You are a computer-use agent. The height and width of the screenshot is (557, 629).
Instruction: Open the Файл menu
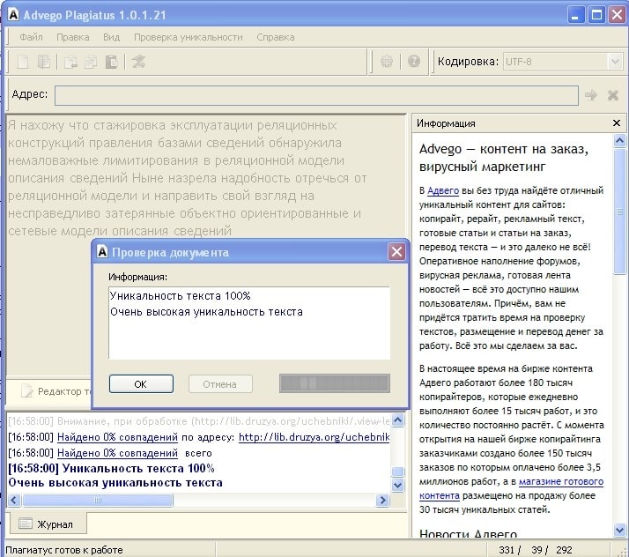pos(31,37)
